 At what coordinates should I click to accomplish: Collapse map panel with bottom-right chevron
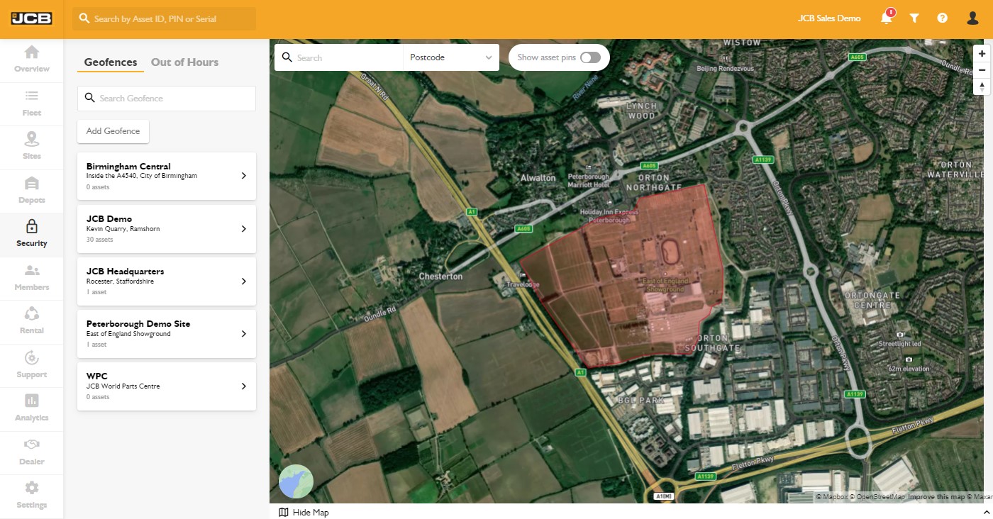986,512
